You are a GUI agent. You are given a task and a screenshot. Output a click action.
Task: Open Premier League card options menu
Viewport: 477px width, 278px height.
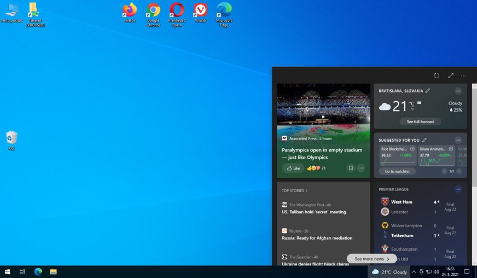coord(458,189)
